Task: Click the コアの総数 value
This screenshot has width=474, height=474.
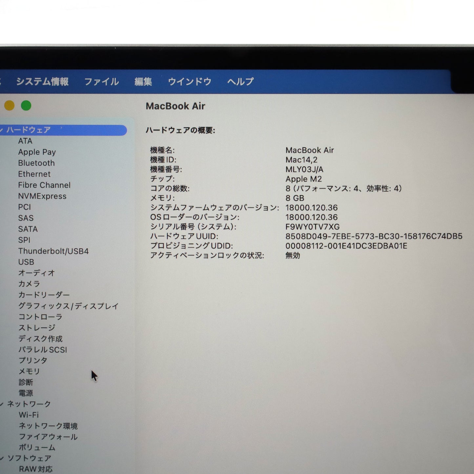Action: click(x=343, y=189)
